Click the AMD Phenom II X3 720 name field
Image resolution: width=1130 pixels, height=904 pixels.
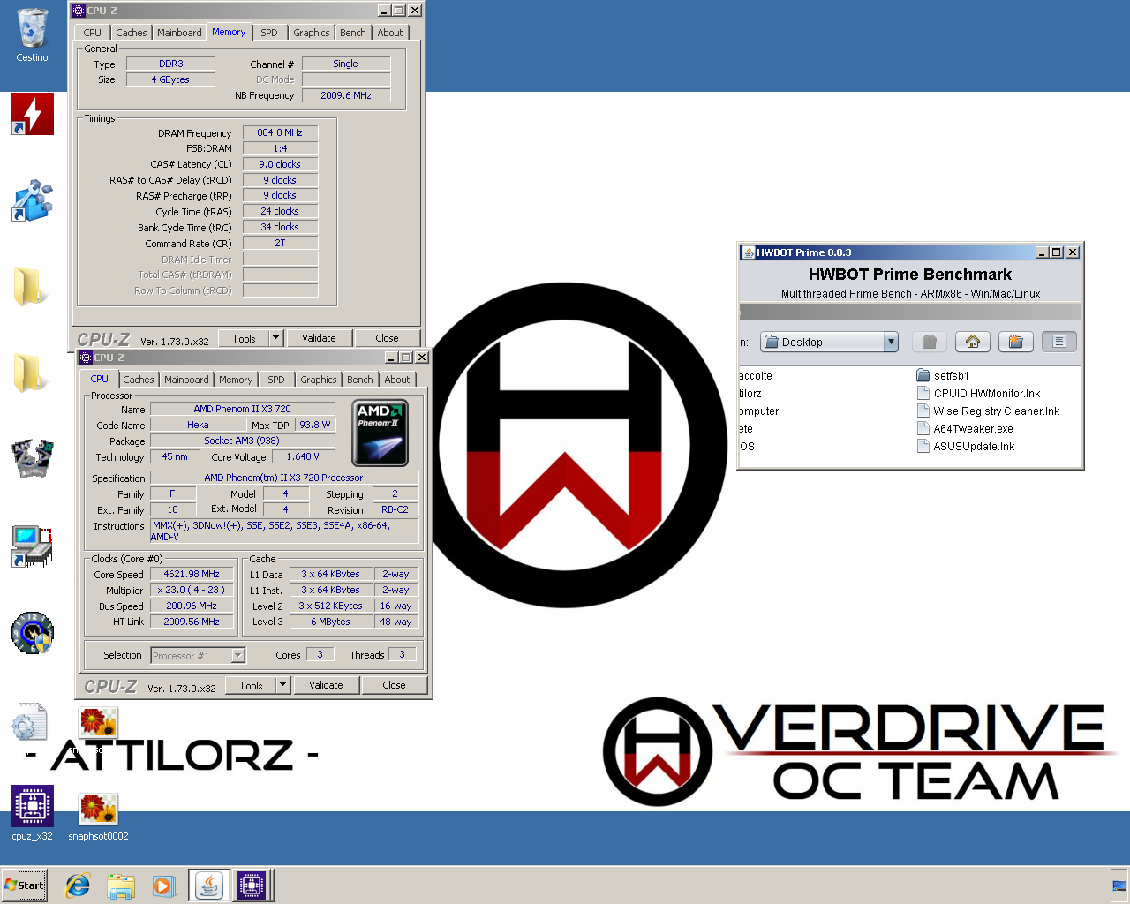click(243, 409)
